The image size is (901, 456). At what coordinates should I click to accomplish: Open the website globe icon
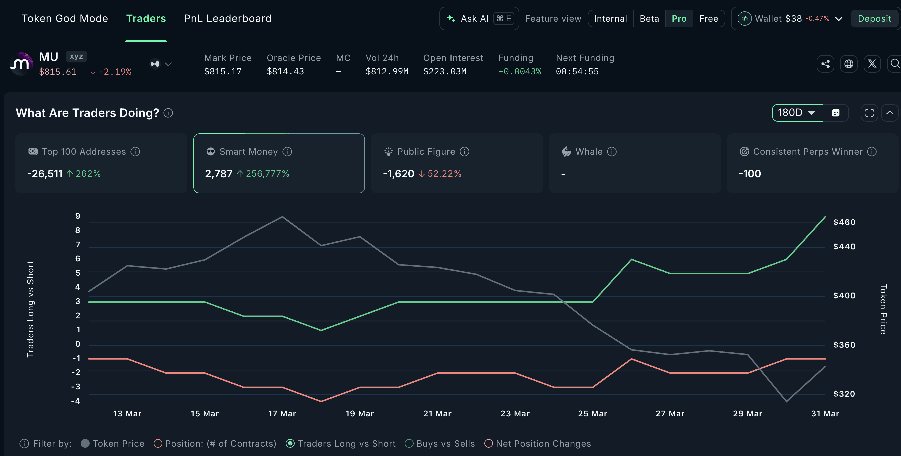(x=849, y=64)
